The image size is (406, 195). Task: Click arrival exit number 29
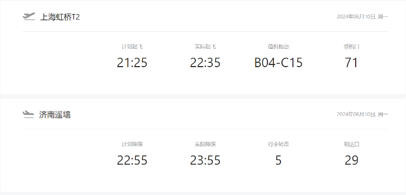point(351,160)
